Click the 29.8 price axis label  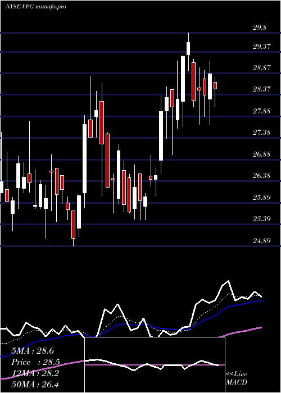pos(260,28)
